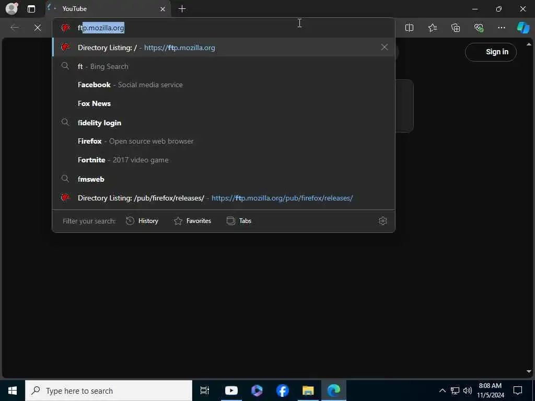Click the address bar containing ftp.mozilla.org
The height and width of the screenshot is (401, 535).
click(224, 28)
